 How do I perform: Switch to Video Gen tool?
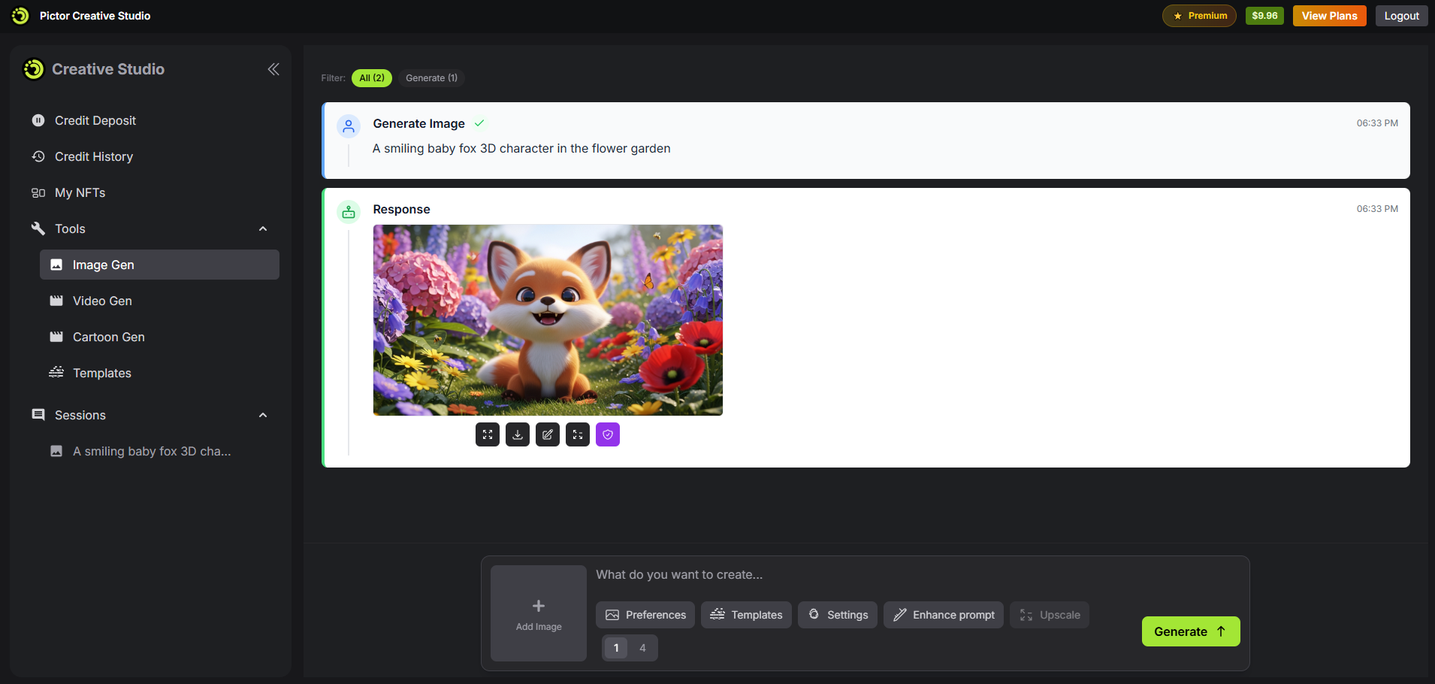click(x=102, y=301)
